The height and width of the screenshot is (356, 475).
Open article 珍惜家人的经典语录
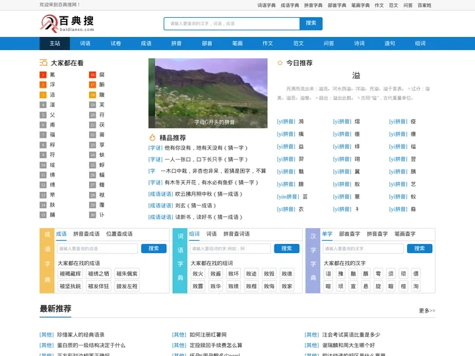pos(80,335)
